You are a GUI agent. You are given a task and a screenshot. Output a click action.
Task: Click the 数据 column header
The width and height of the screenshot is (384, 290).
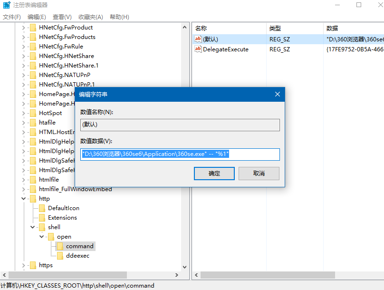[x=354, y=29]
